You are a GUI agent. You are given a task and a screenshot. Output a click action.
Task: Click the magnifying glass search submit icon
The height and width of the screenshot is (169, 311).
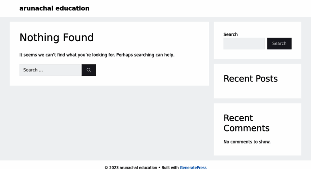89,70
